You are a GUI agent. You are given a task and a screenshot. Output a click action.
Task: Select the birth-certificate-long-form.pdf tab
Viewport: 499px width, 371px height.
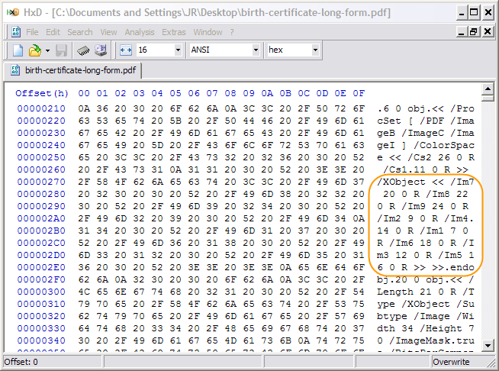coord(73,70)
